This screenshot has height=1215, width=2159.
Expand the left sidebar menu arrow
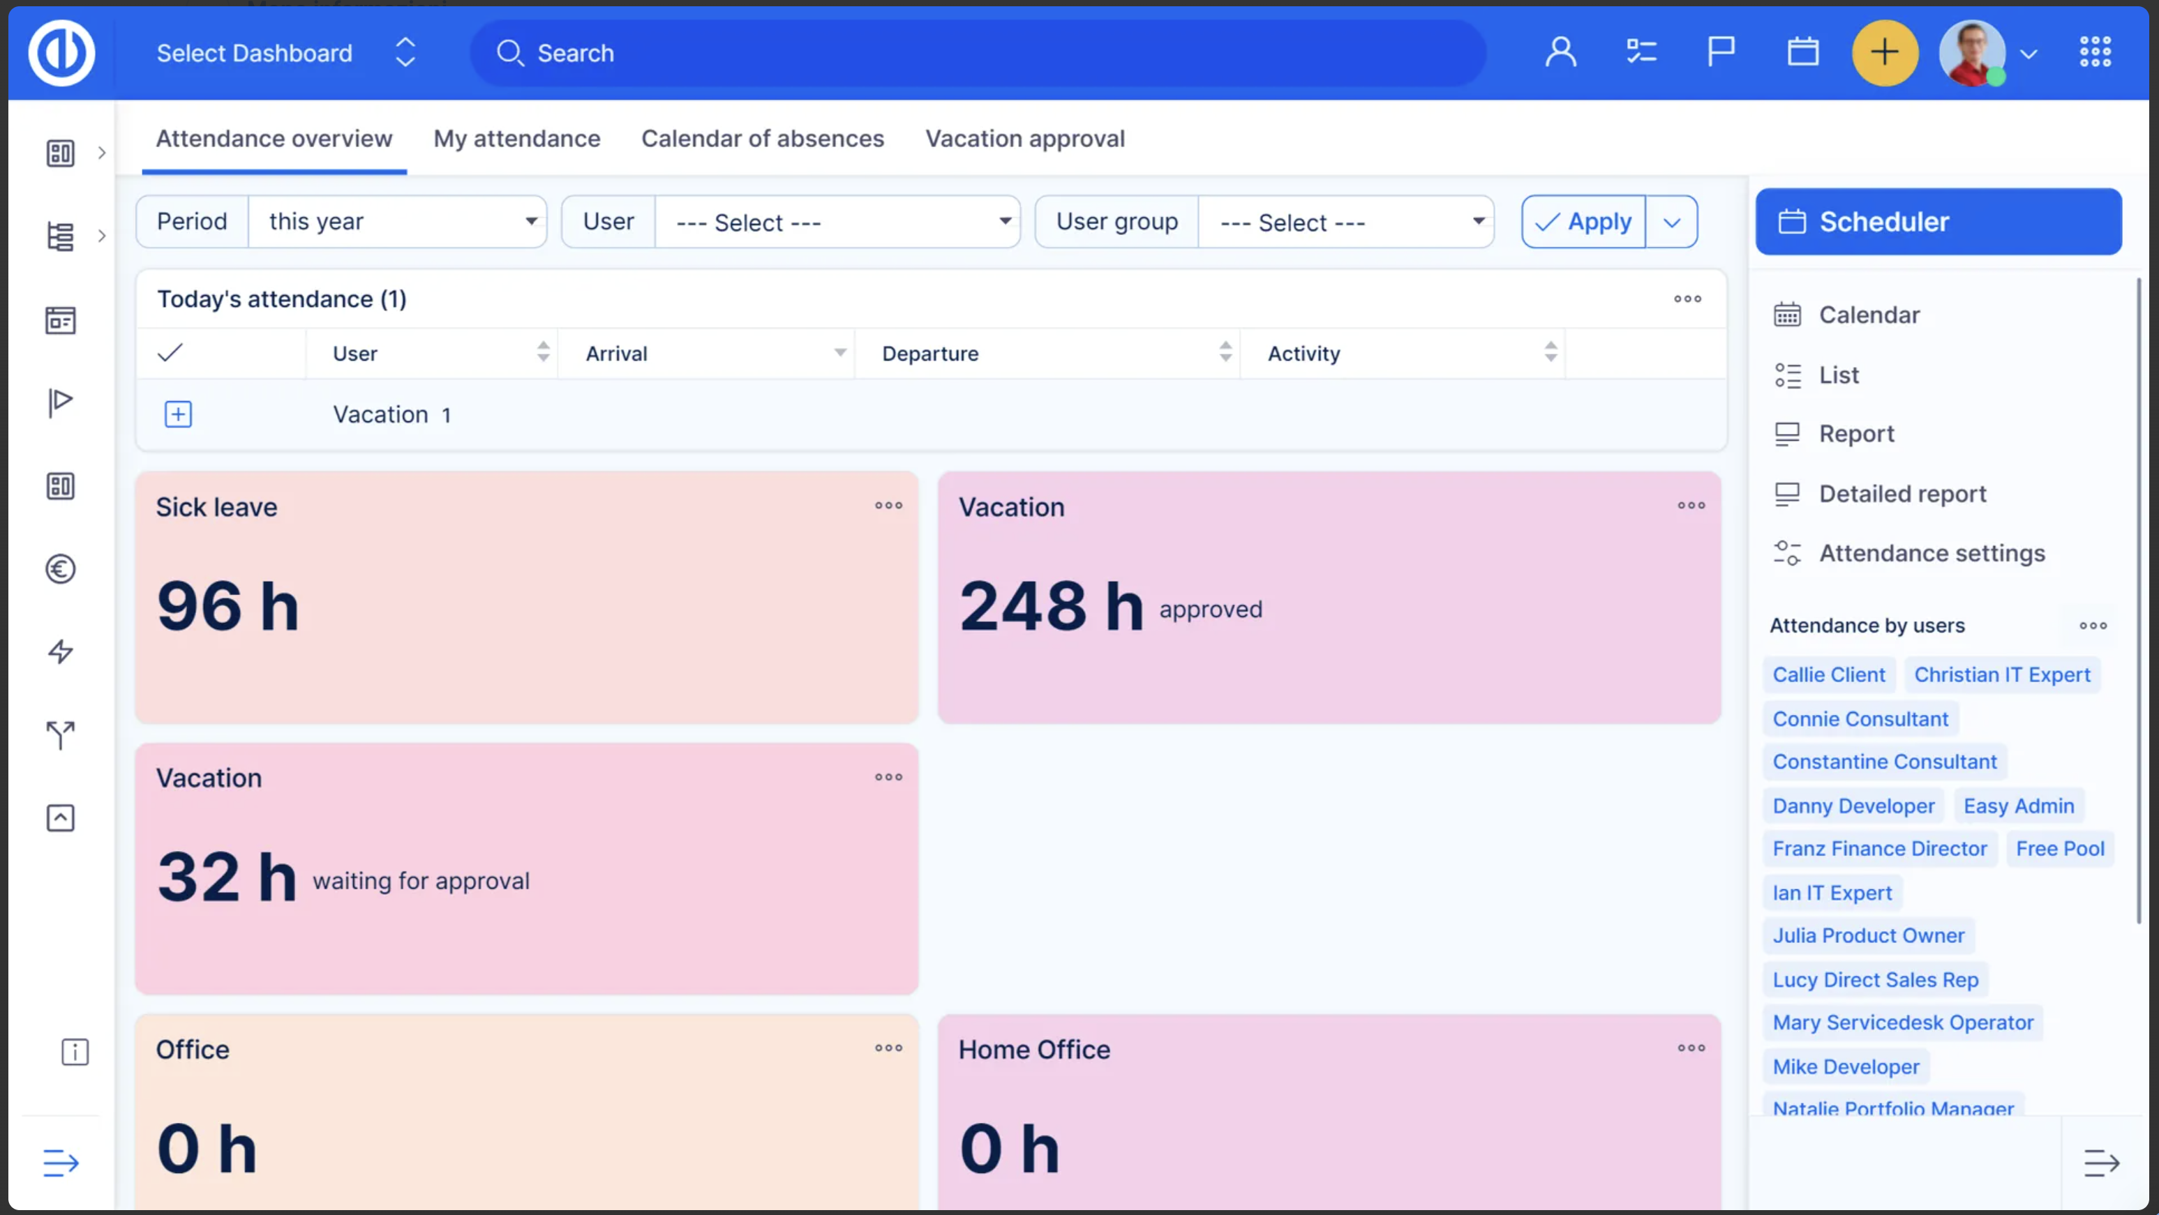60,1163
